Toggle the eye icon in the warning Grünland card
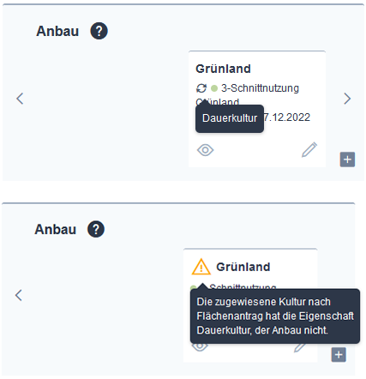This screenshot has height=379, width=366. coord(200,346)
